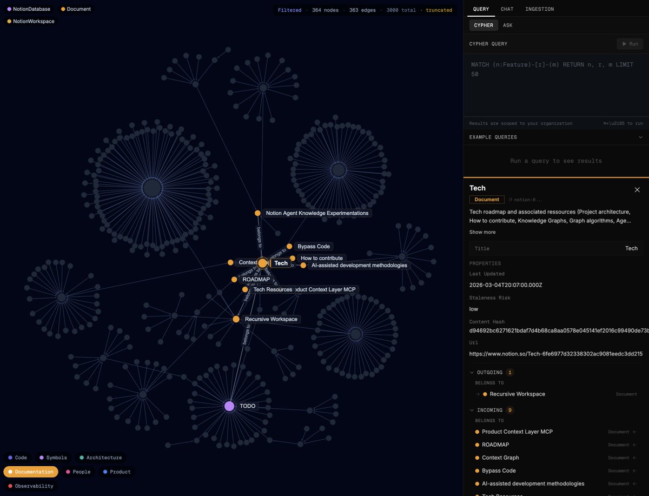649x496 pixels.
Task: Open the incoming AI-assisted development methodologies row
Action: pyautogui.click(x=556, y=484)
